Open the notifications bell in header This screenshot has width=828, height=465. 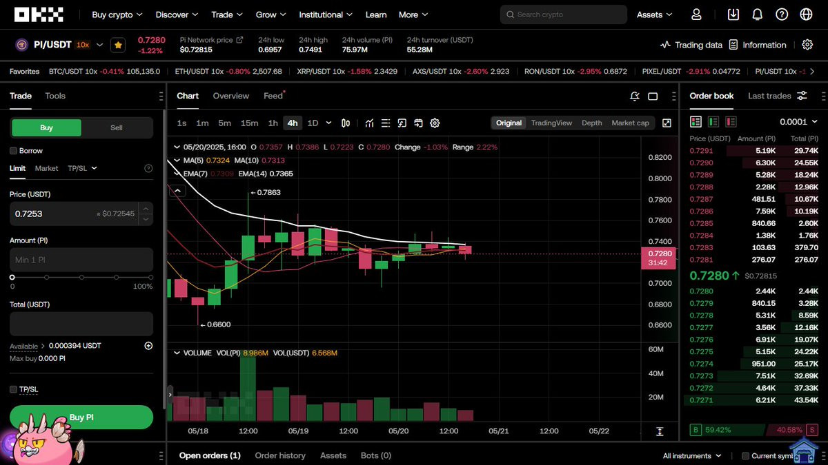tap(757, 14)
